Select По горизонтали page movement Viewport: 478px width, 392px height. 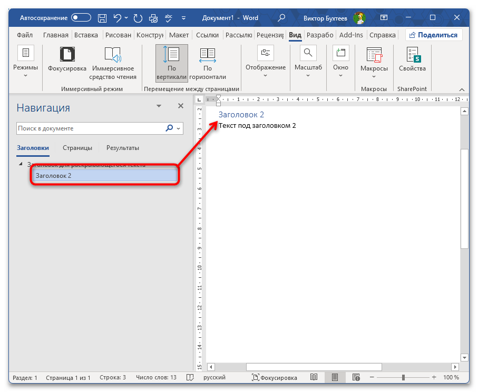208,55
